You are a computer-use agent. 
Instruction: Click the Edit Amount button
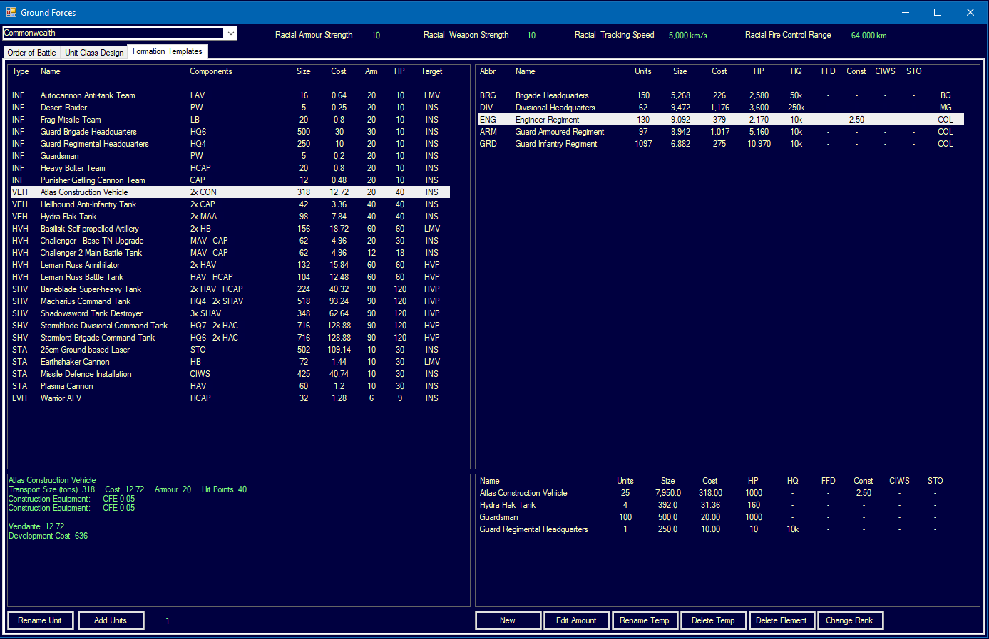pos(576,620)
